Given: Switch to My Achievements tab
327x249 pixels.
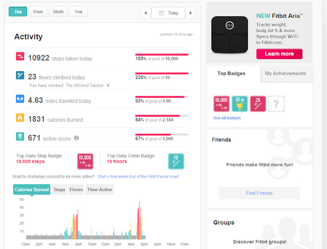Looking at the screenshot, I should tap(285, 73).
